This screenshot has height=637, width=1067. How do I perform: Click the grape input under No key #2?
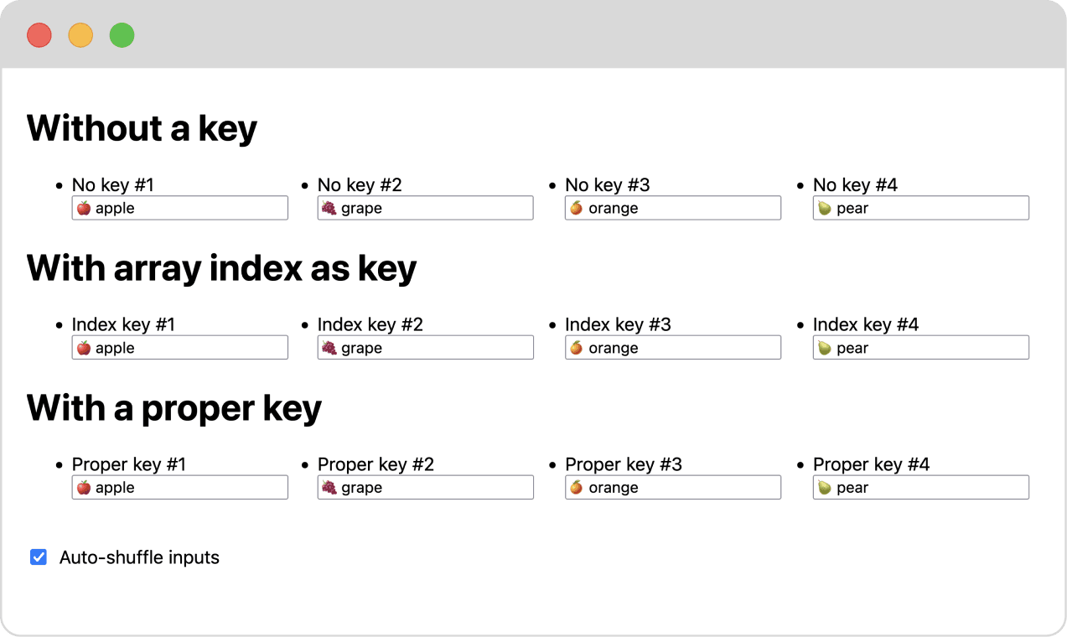(x=425, y=208)
